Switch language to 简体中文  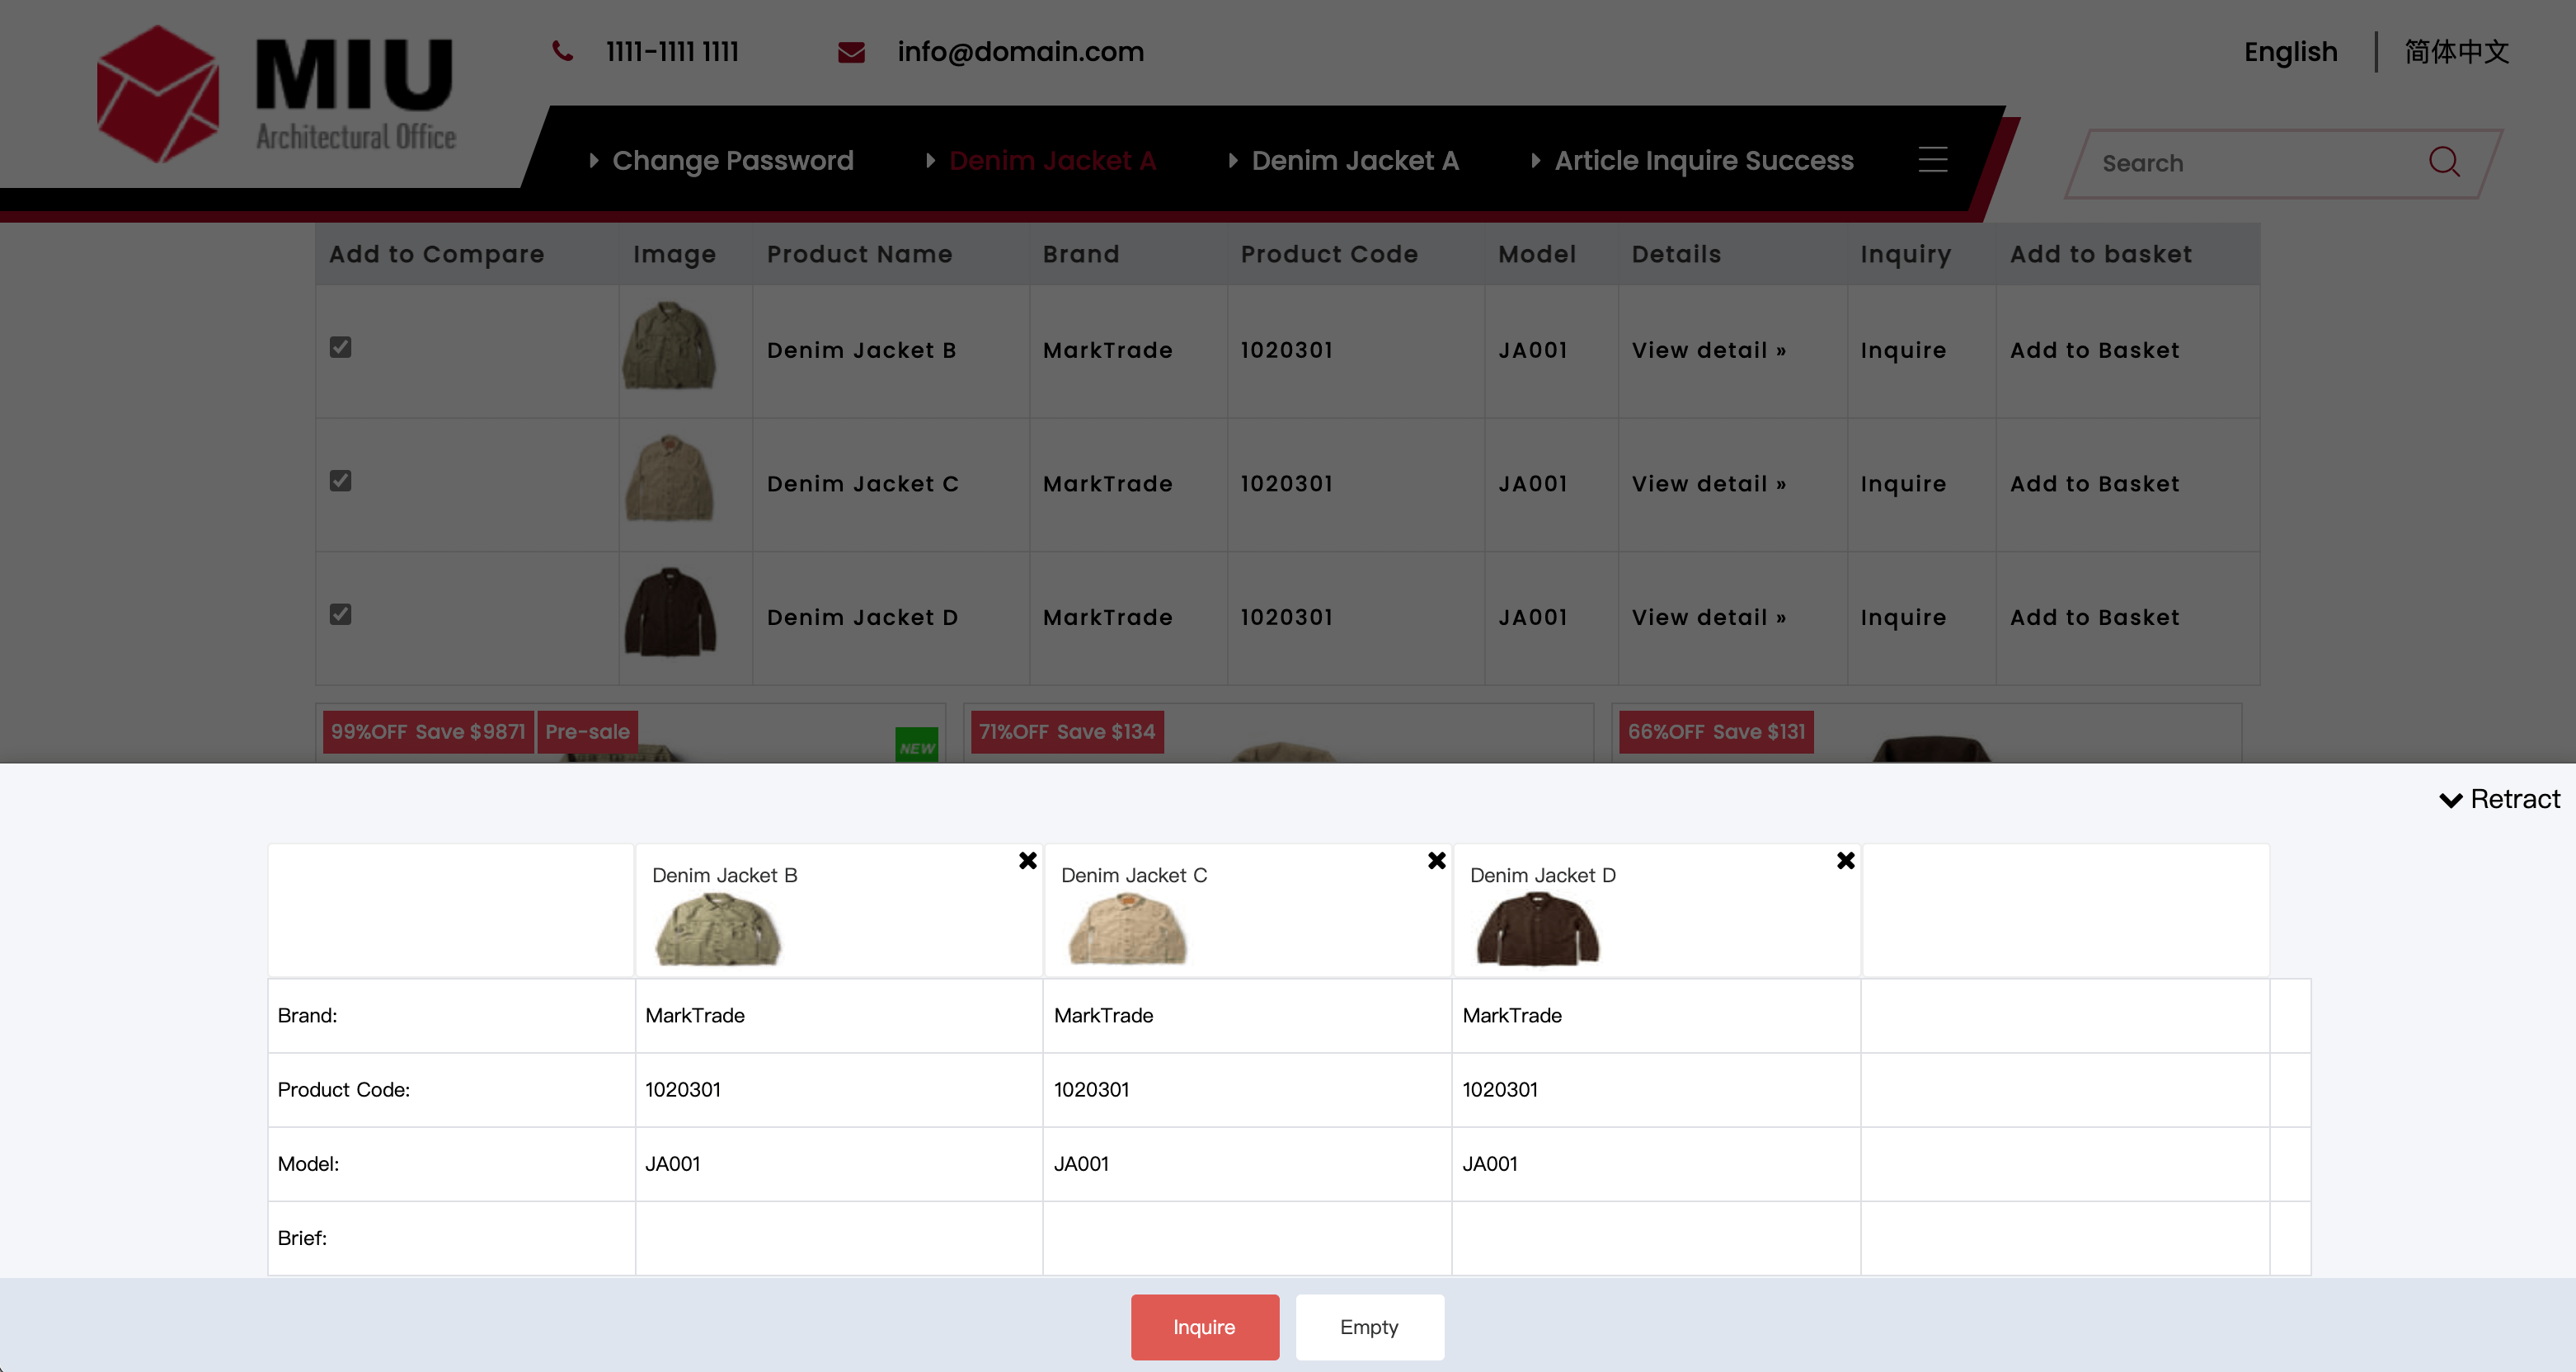[x=2456, y=52]
